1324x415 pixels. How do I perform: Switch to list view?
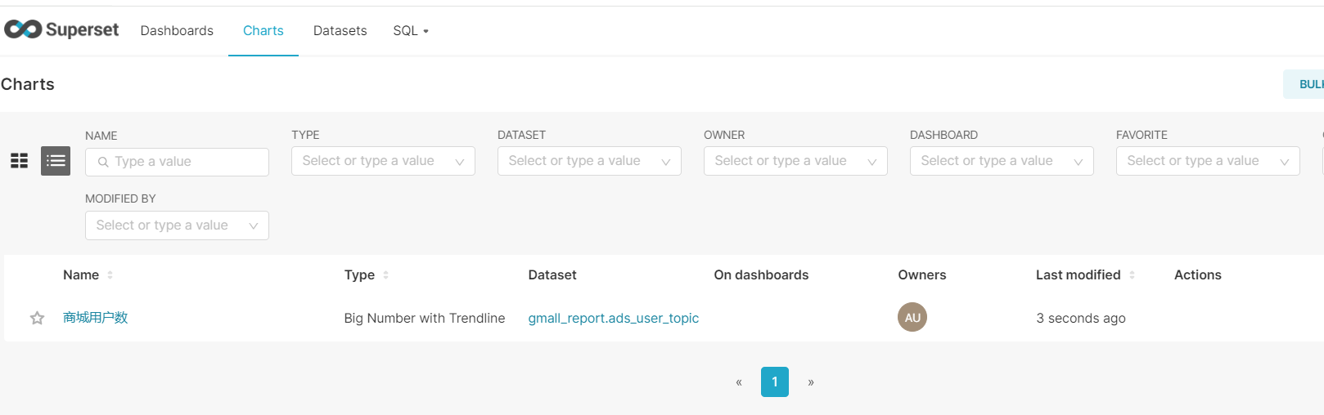tap(56, 161)
